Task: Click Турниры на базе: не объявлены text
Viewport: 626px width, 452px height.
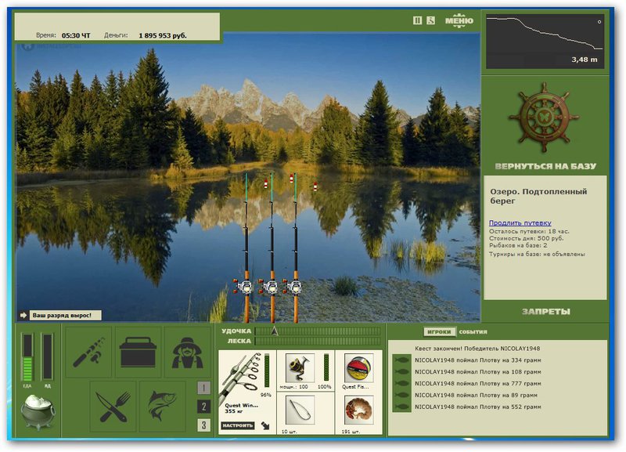Action: pos(537,254)
